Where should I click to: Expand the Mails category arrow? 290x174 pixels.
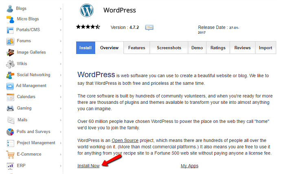(61, 120)
